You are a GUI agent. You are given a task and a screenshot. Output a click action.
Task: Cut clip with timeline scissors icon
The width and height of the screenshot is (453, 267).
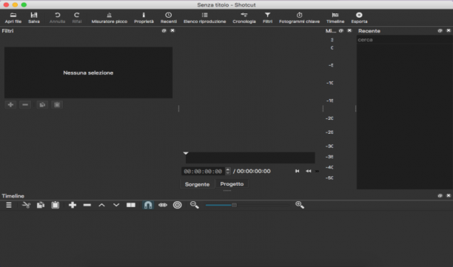pyautogui.click(x=26, y=205)
